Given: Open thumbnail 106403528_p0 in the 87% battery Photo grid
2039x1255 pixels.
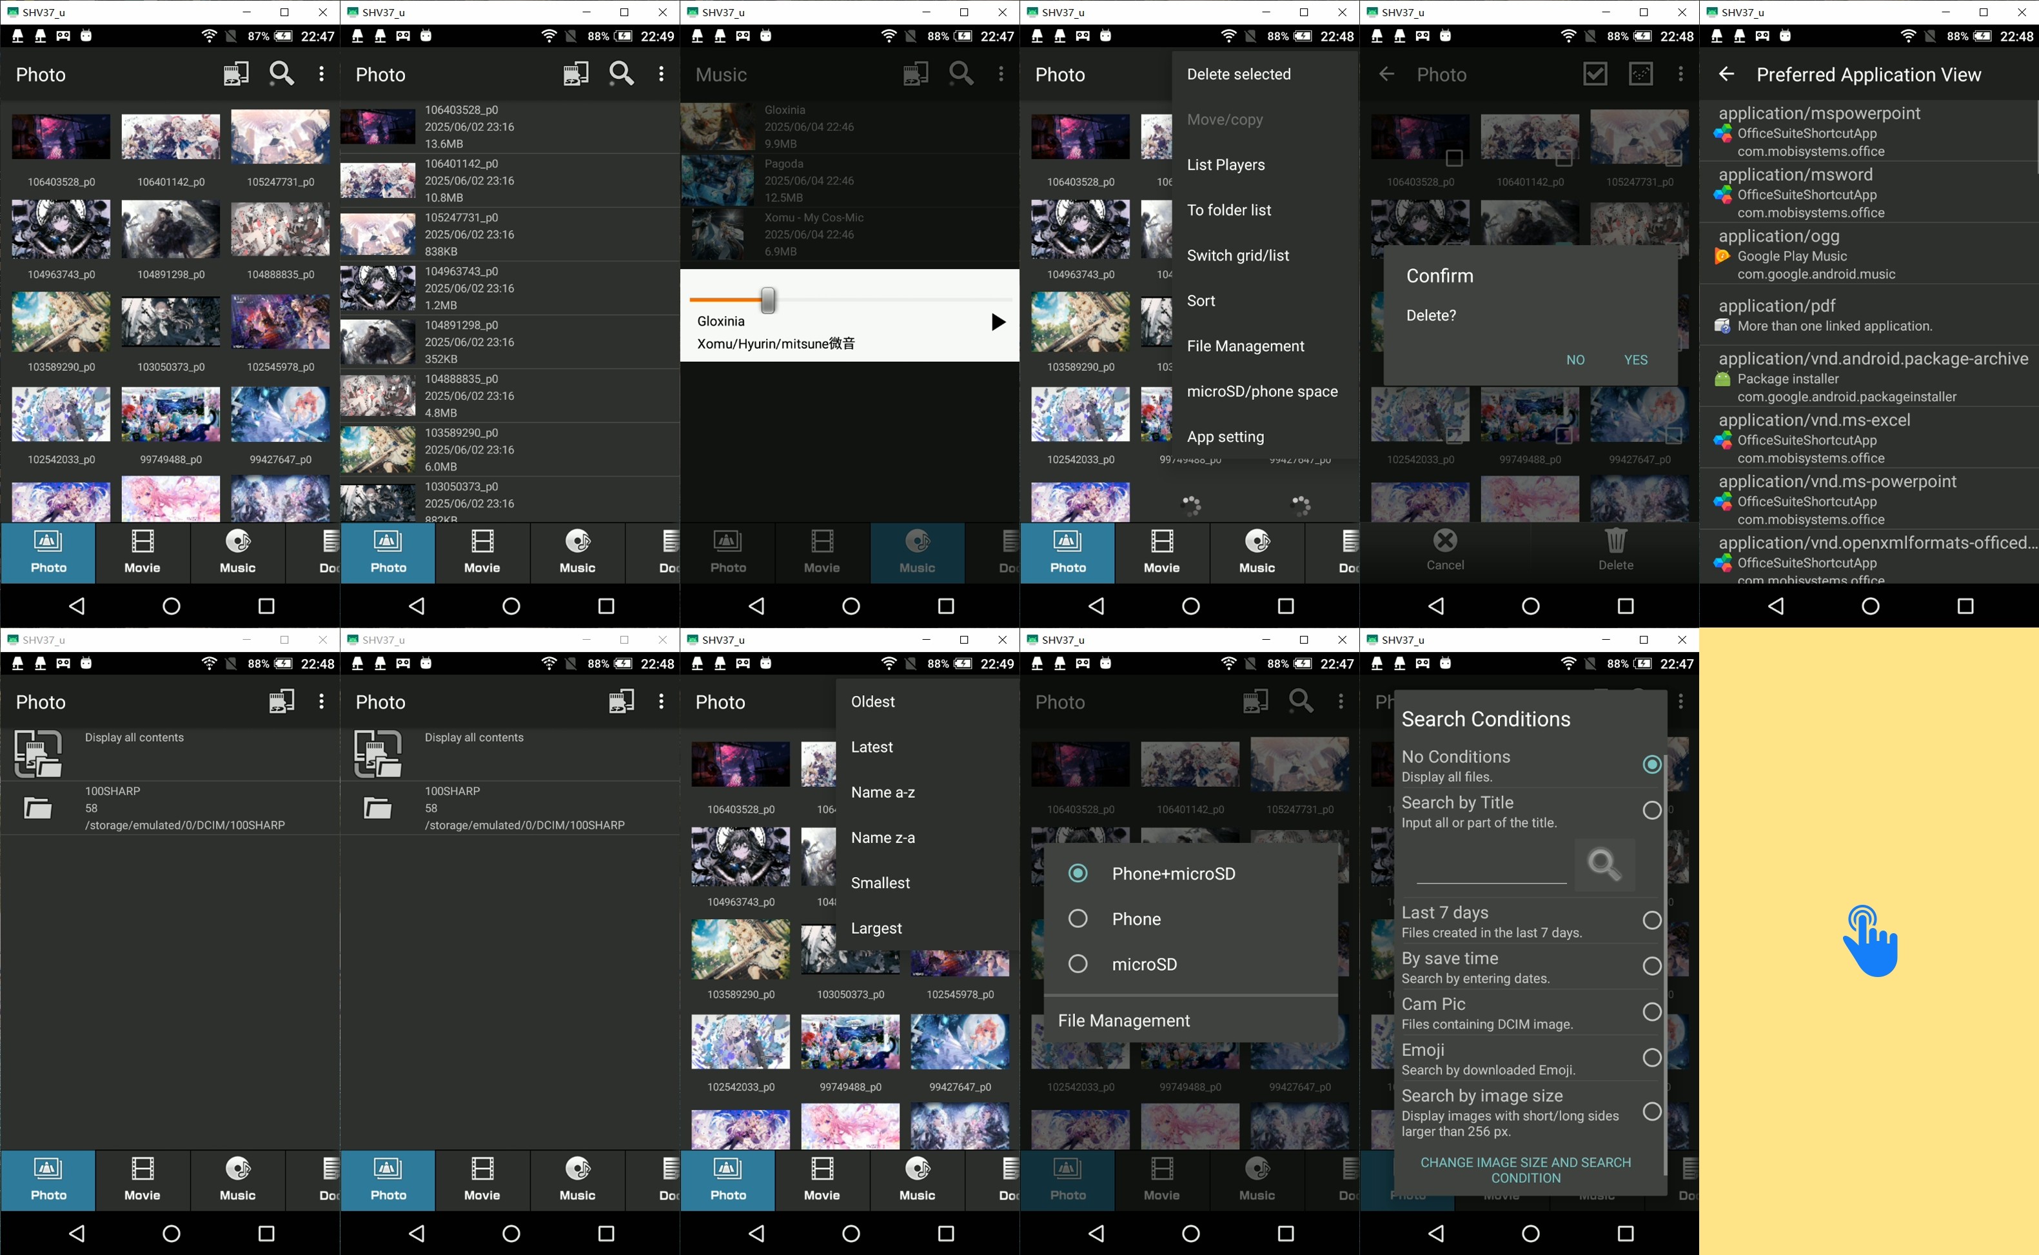Looking at the screenshot, I should click(61, 136).
